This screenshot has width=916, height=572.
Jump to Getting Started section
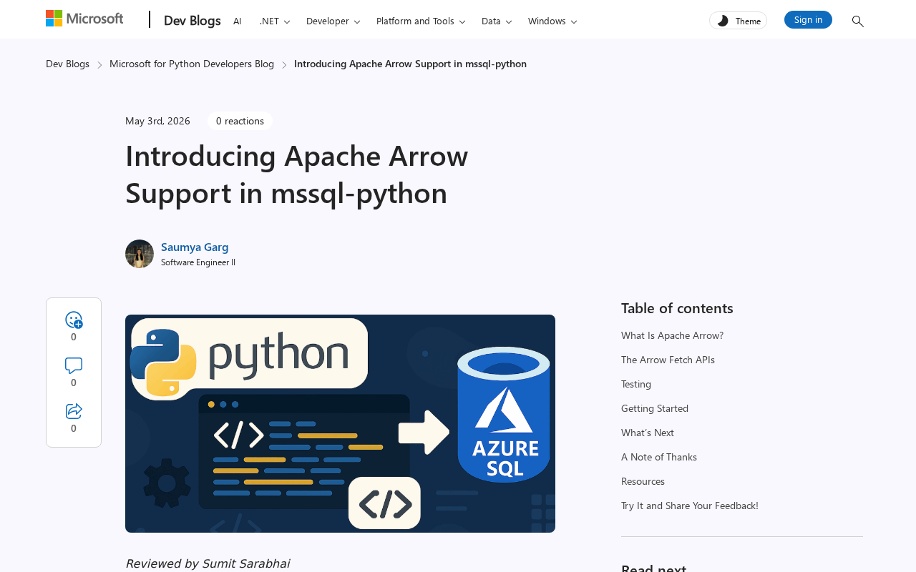655,408
